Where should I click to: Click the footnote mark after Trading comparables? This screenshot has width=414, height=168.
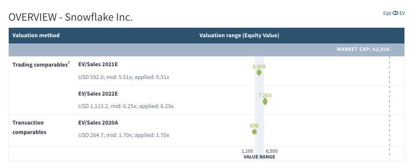coord(69,63)
